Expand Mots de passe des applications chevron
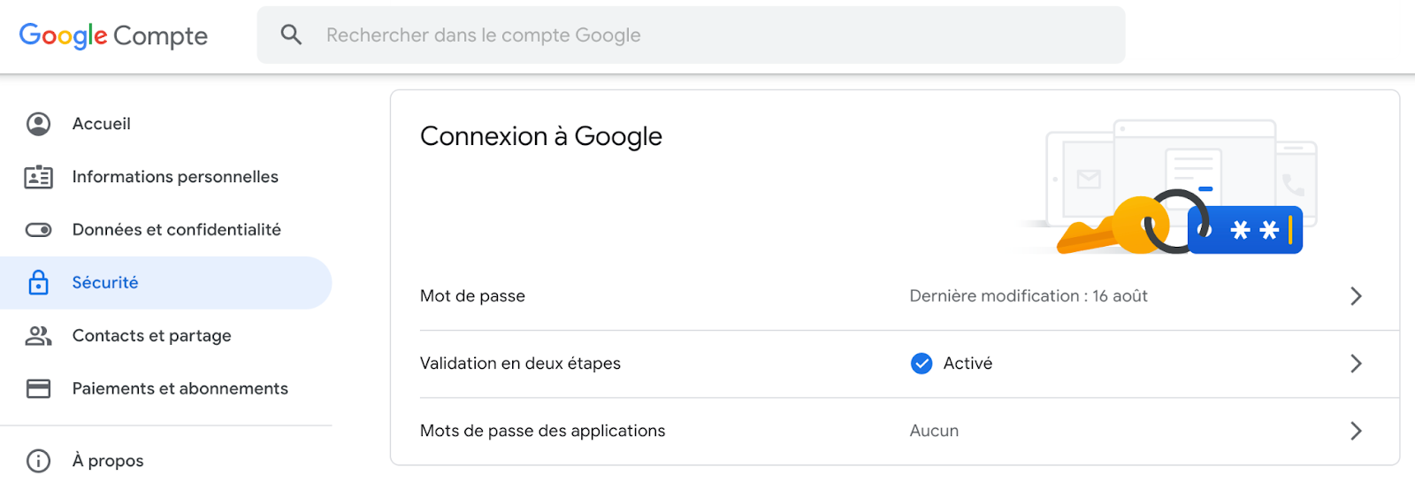 [1356, 431]
